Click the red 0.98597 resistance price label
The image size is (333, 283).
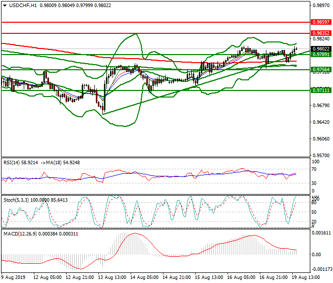coord(321,22)
